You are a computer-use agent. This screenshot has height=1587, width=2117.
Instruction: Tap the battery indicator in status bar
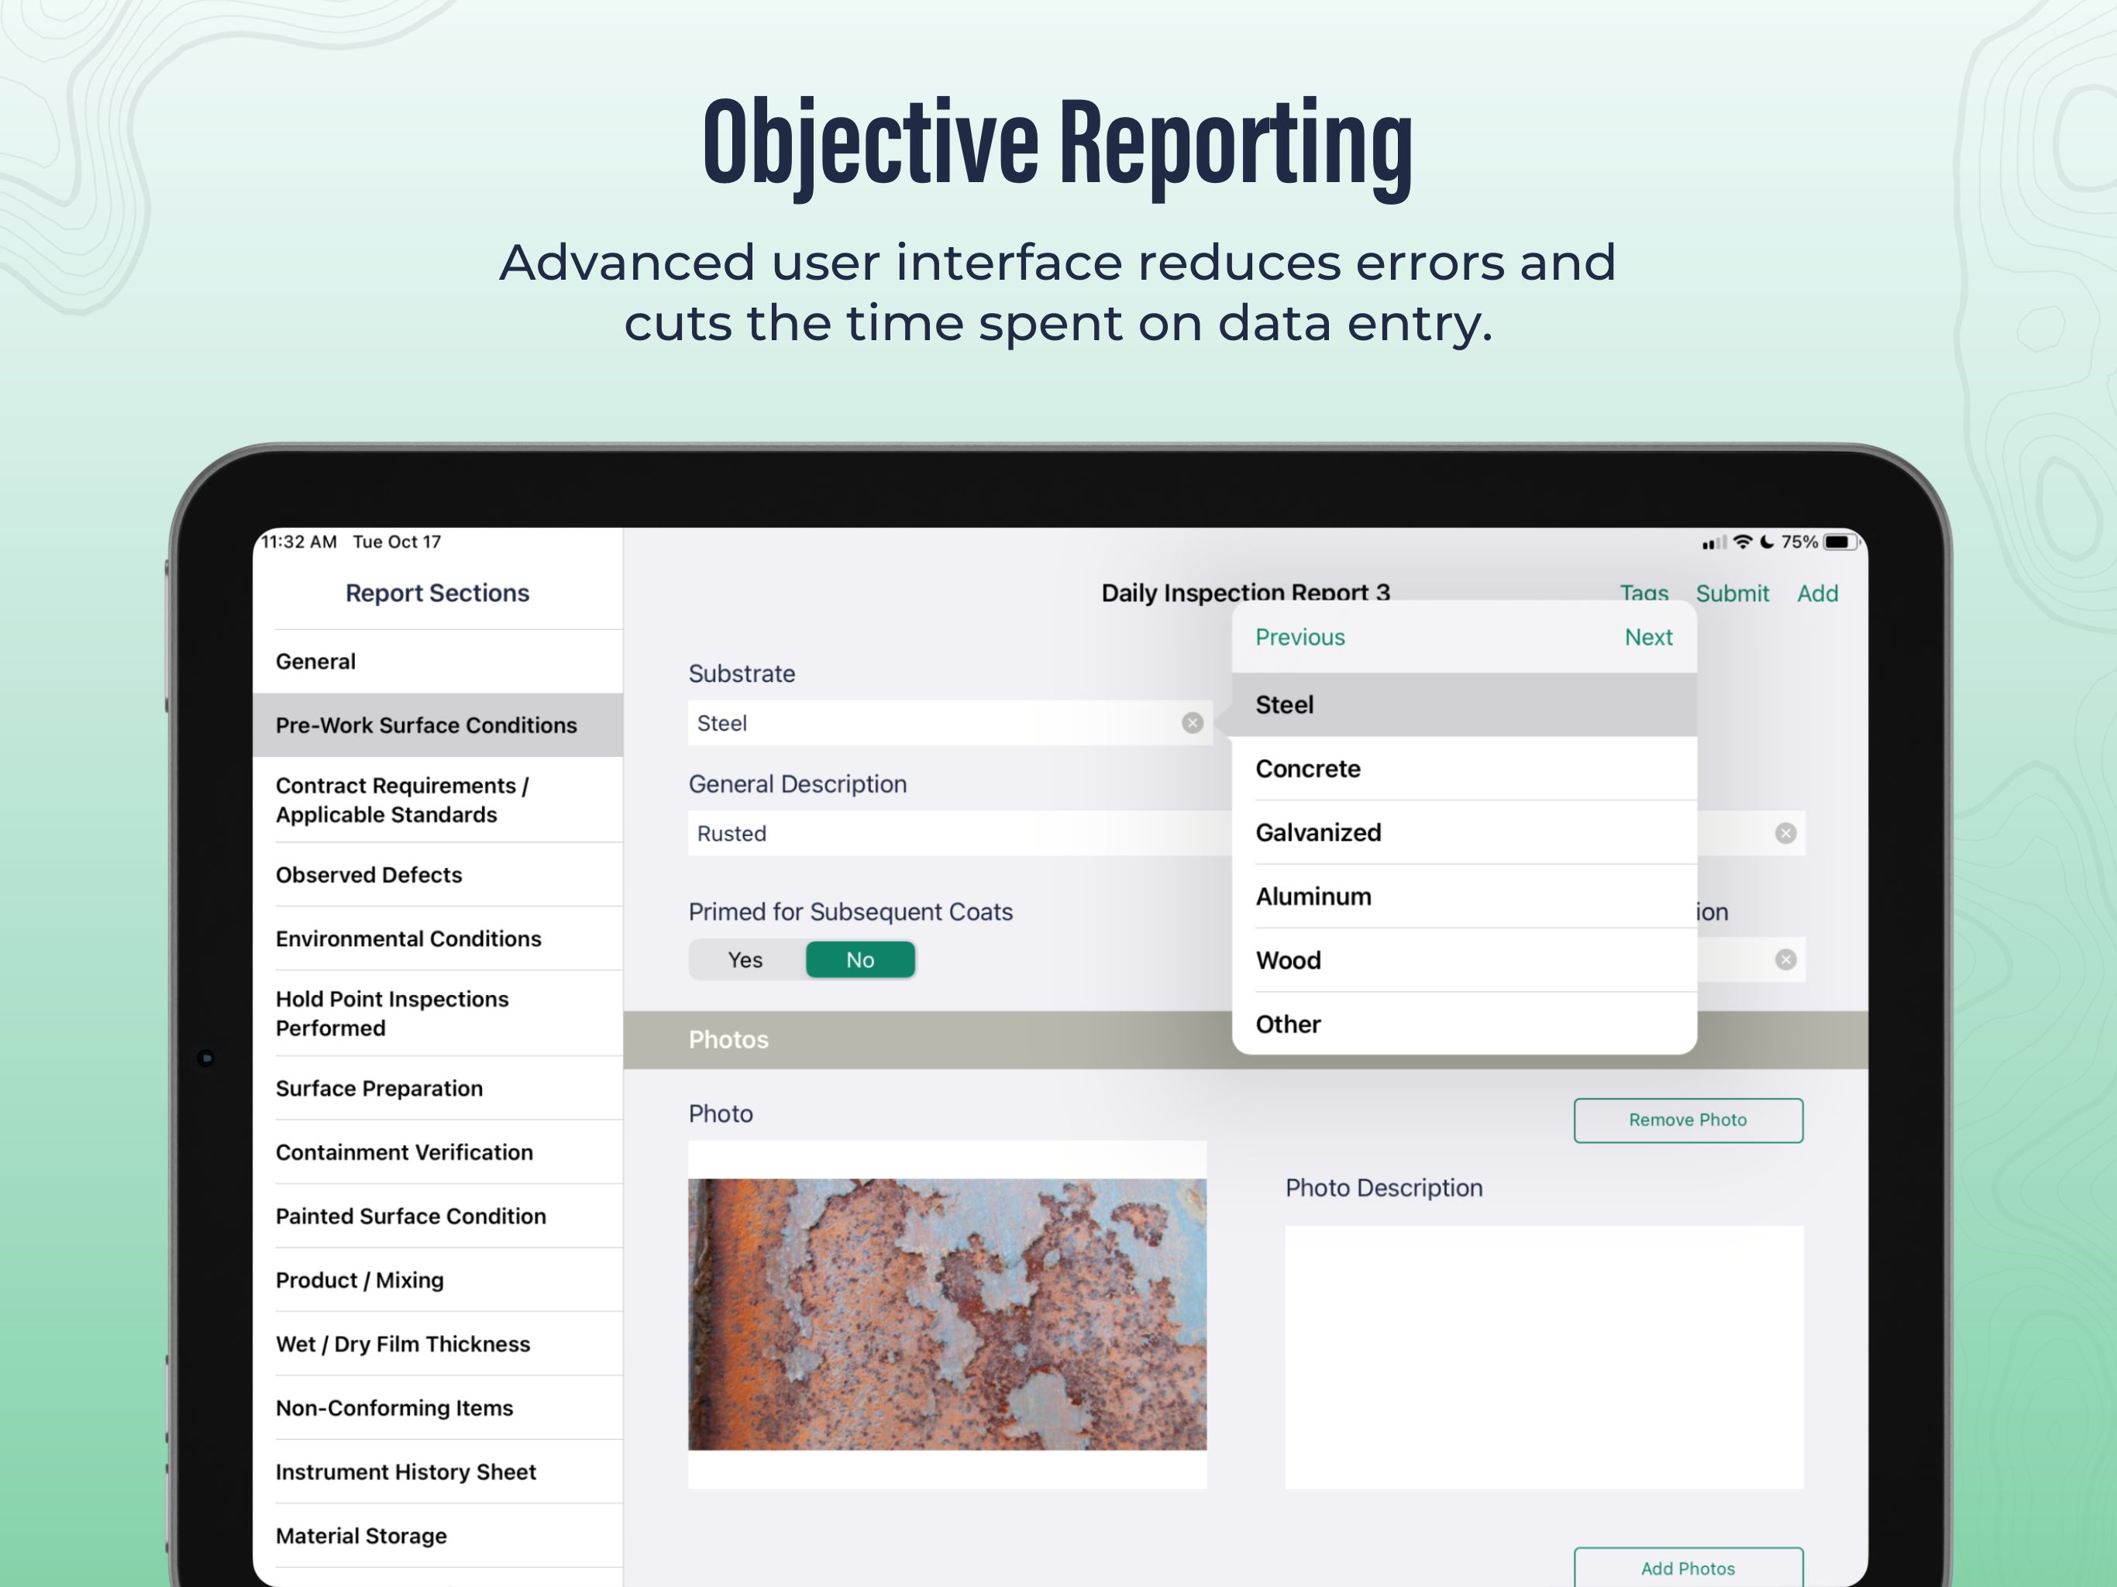click(x=1840, y=542)
